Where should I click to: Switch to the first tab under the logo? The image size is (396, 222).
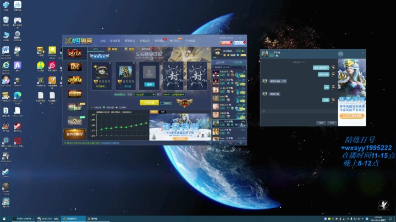pyautogui.click(x=96, y=49)
